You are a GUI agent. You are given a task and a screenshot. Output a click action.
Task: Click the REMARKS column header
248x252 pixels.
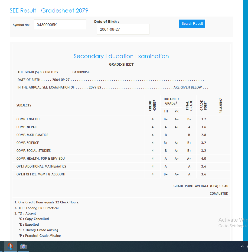click(221, 105)
